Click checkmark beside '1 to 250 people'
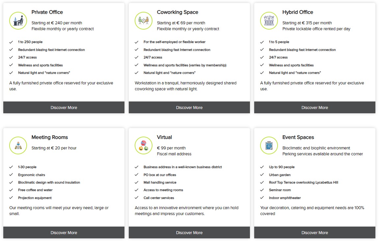Viewport: 380px width, 241px height. [x=11, y=42]
